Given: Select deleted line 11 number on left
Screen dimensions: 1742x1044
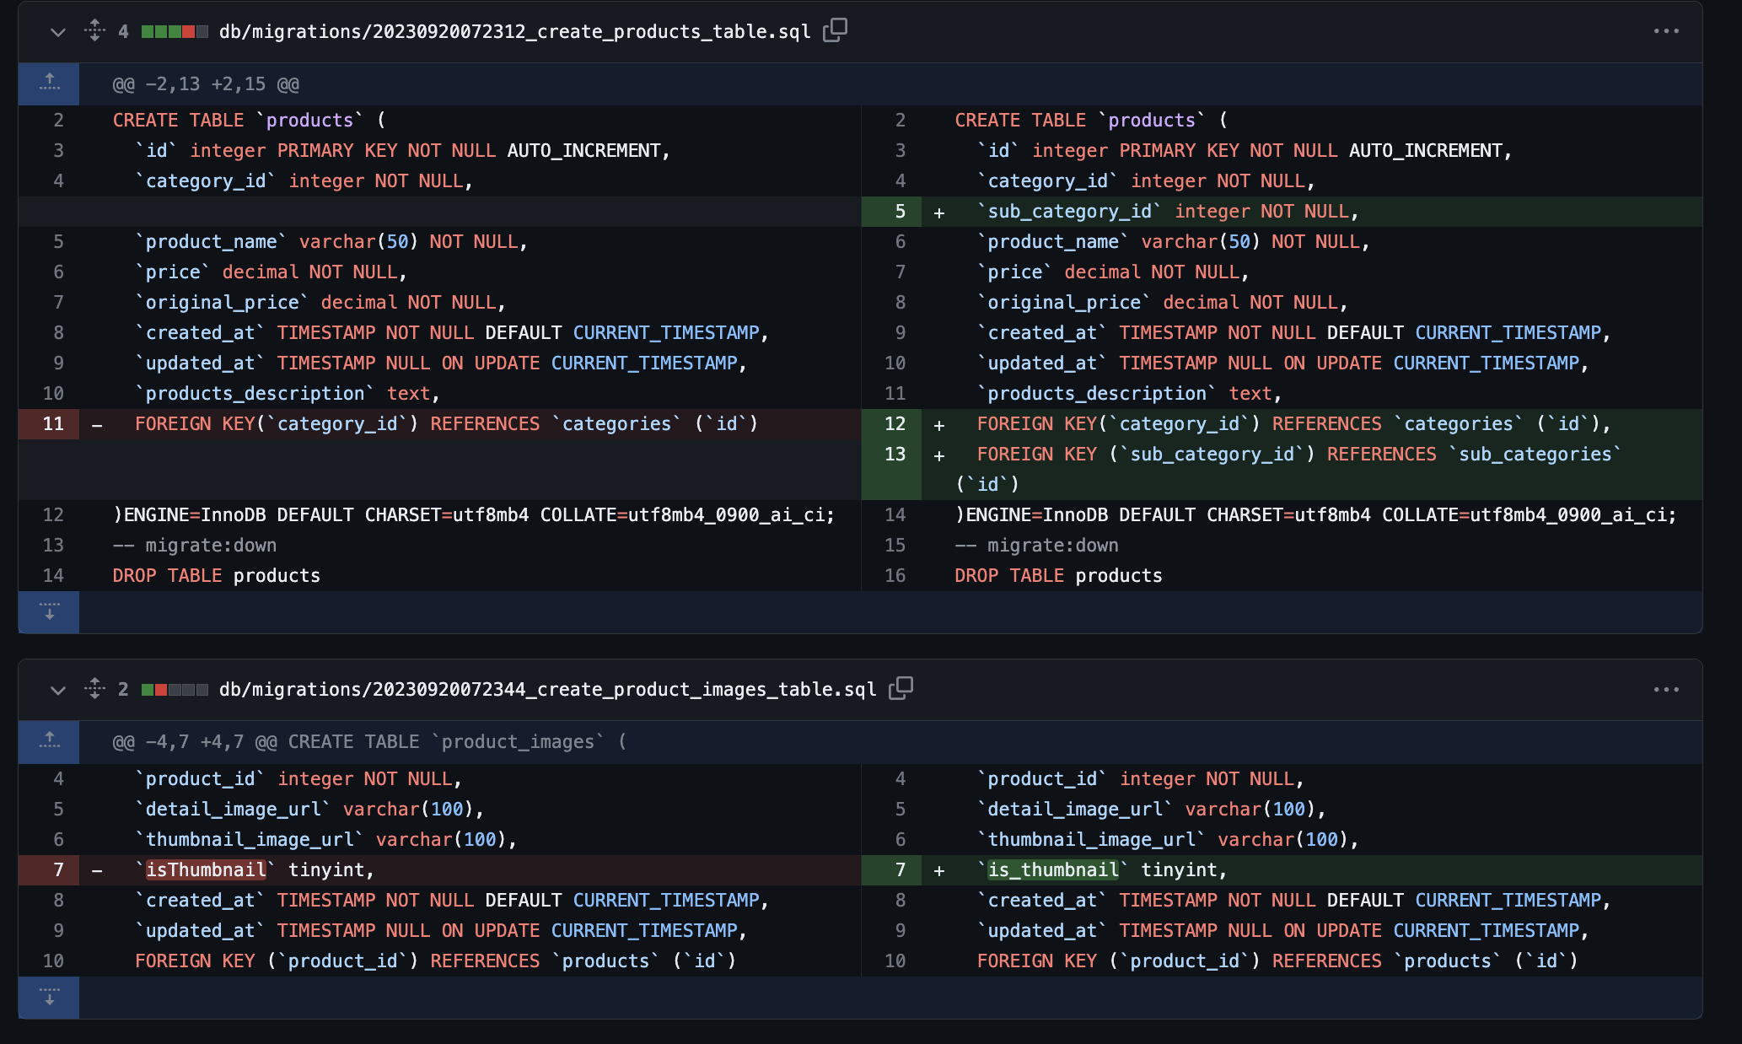Looking at the screenshot, I should (53, 424).
